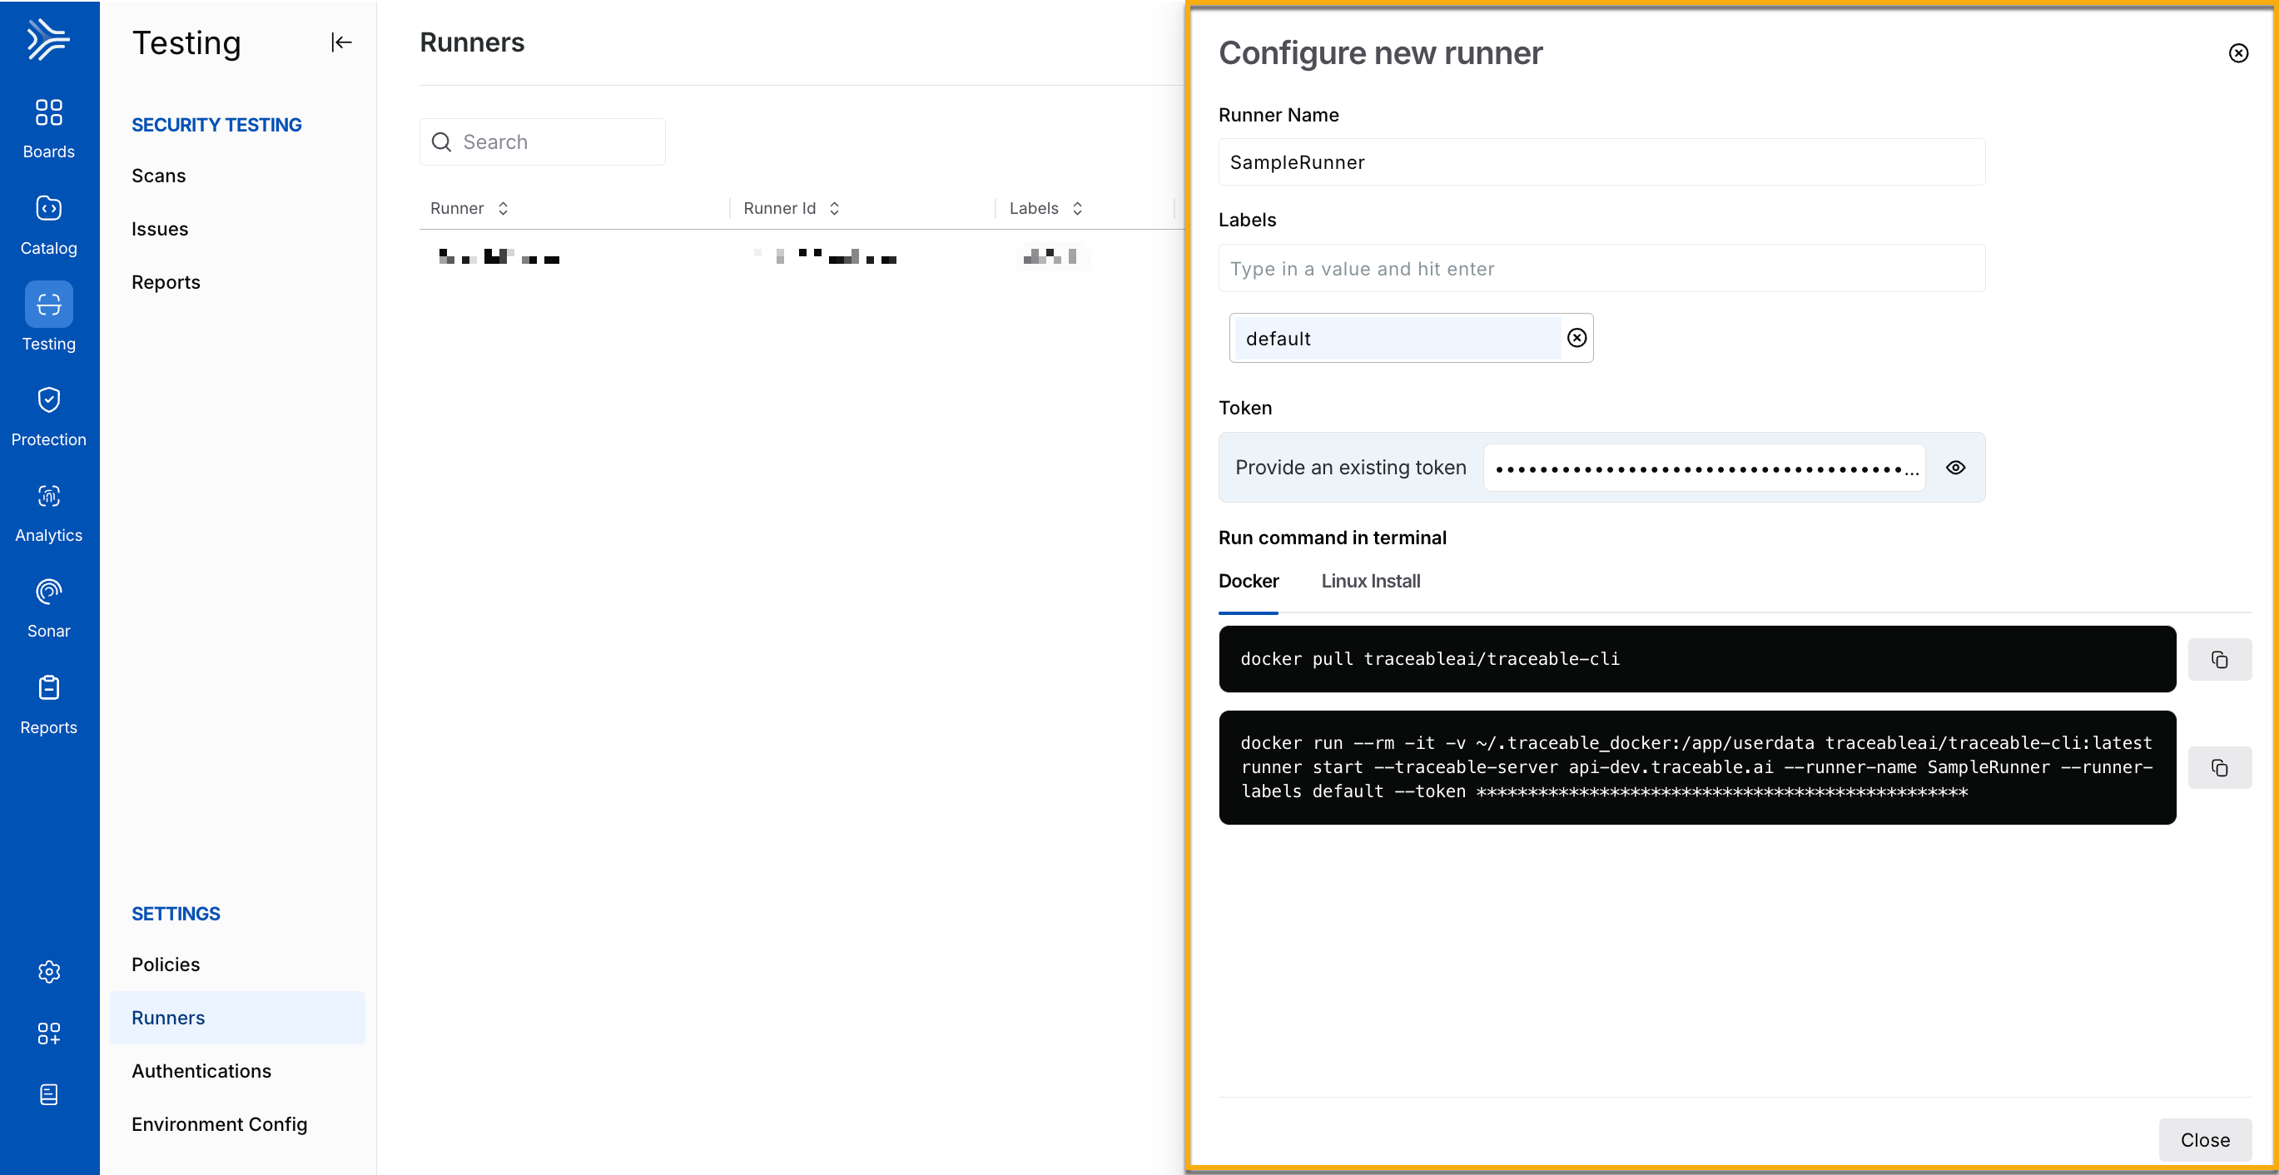Open the Reports clipboard icon in sidebar

click(x=48, y=687)
